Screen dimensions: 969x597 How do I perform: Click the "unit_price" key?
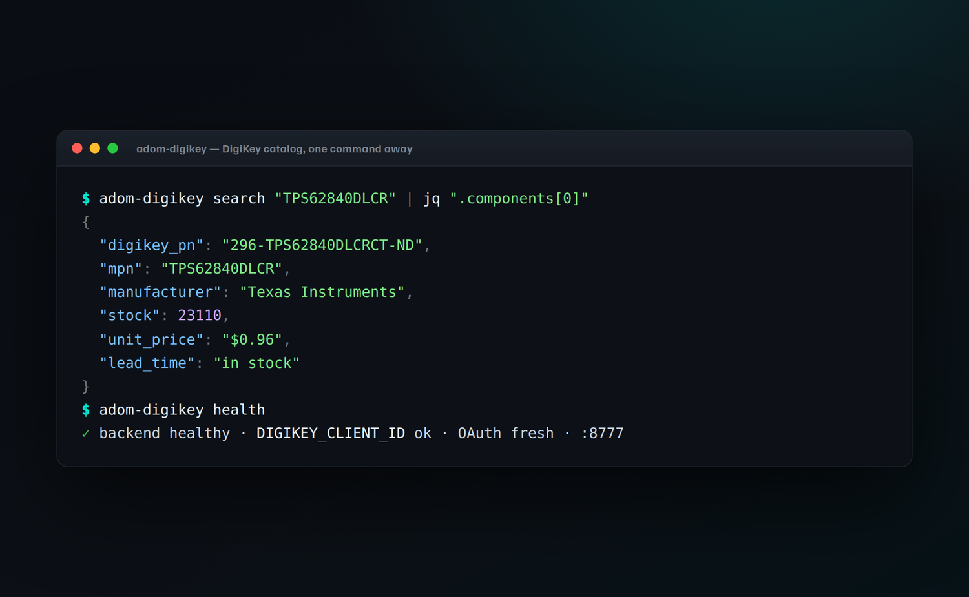[x=152, y=339]
